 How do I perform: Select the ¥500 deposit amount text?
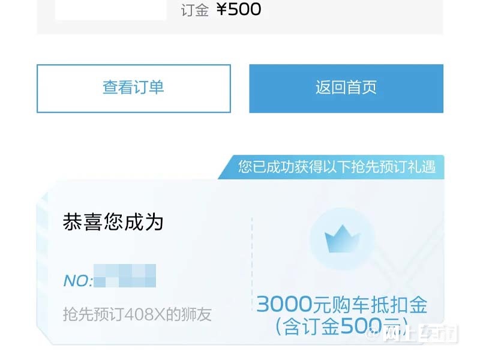239,9
